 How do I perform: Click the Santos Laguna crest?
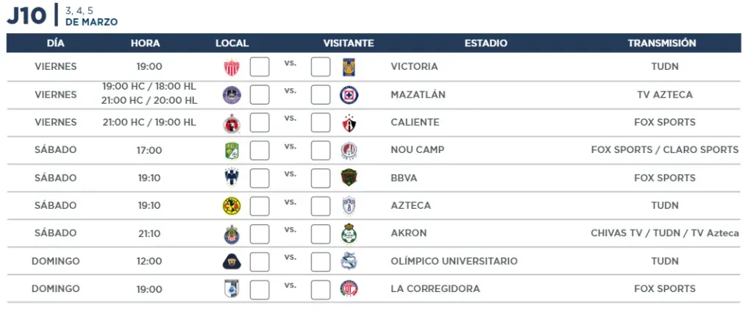(349, 233)
